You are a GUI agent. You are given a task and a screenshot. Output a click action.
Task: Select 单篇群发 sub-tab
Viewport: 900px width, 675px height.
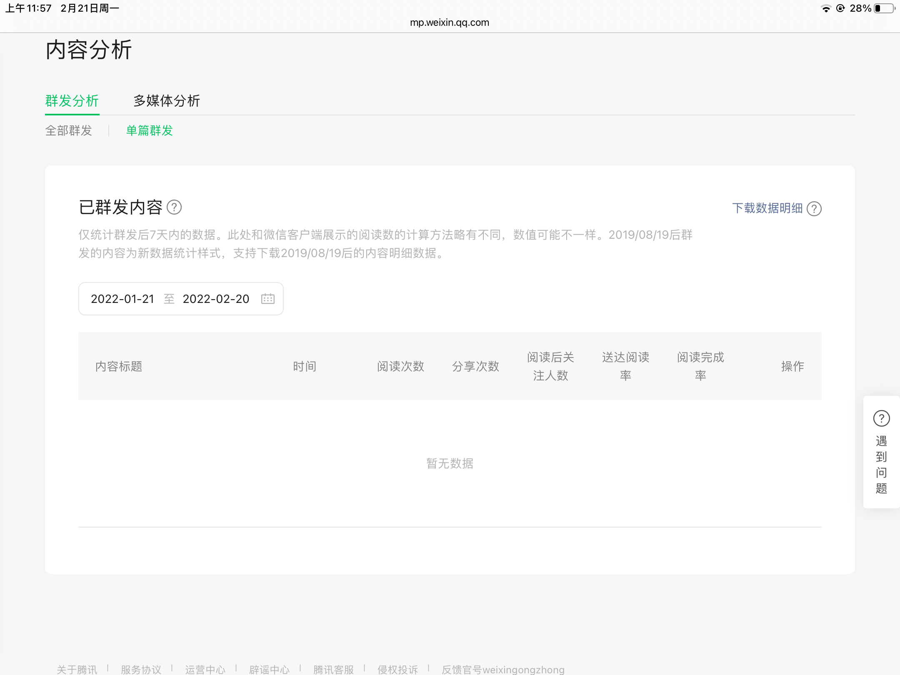pos(150,130)
